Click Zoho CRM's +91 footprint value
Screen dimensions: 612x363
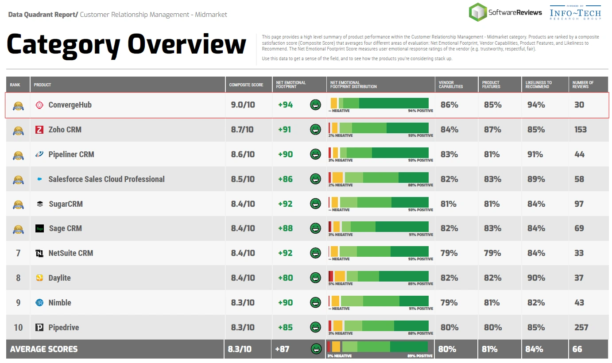(x=285, y=130)
